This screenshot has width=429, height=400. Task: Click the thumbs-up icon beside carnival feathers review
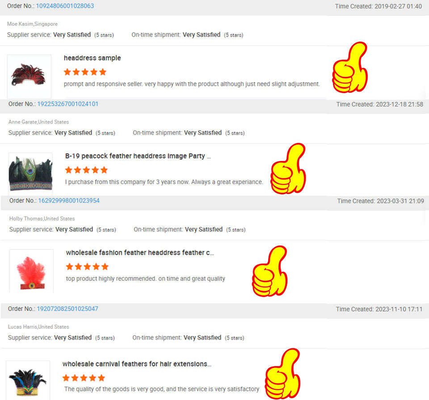(282, 374)
